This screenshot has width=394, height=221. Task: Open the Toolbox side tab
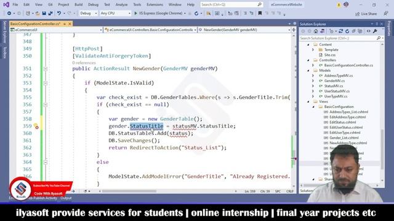coord(4,53)
